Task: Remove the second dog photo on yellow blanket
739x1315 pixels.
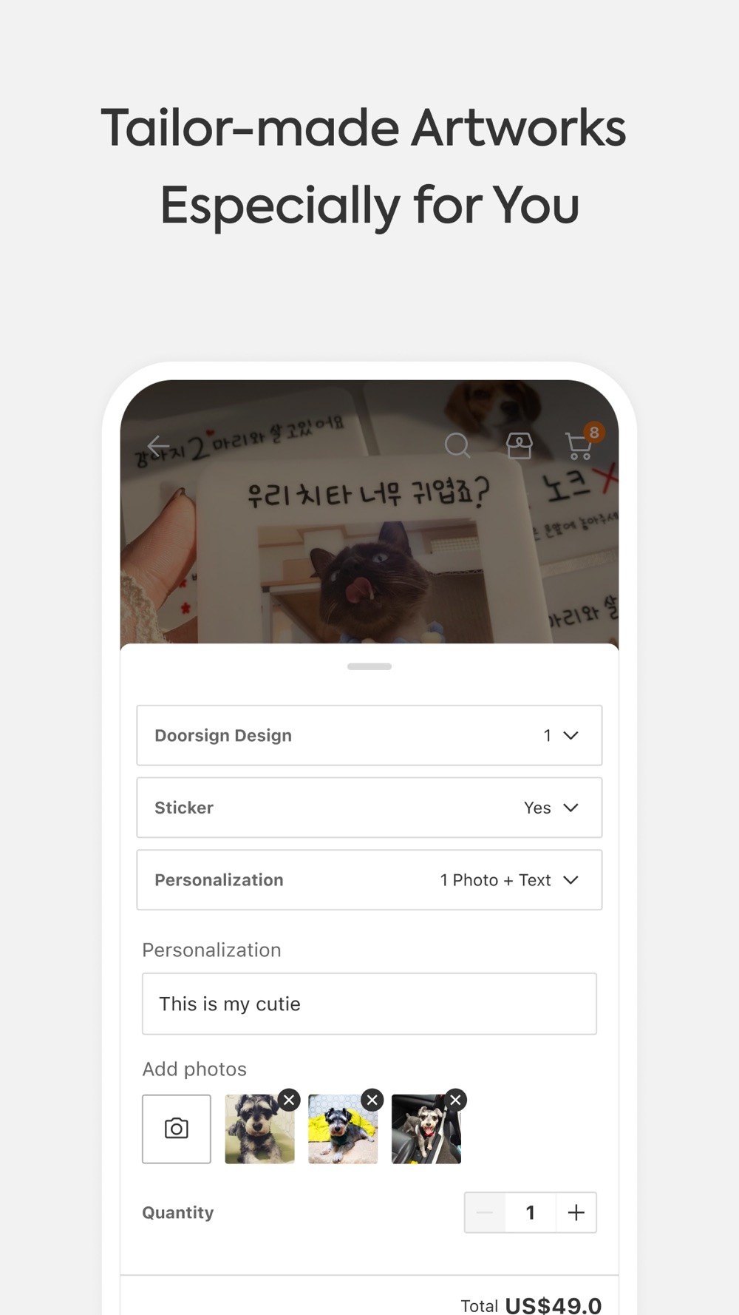Action: [372, 1100]
